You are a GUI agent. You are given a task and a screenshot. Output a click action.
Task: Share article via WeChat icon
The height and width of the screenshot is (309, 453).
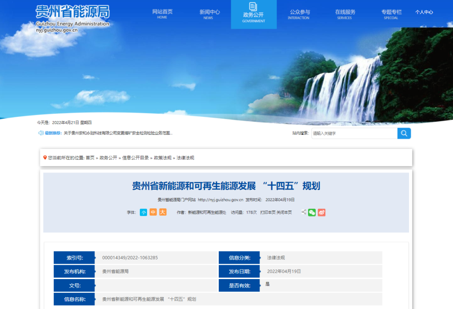tap(312, 213)
